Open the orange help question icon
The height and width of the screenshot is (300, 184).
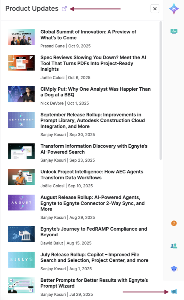[x=174, y=223]
